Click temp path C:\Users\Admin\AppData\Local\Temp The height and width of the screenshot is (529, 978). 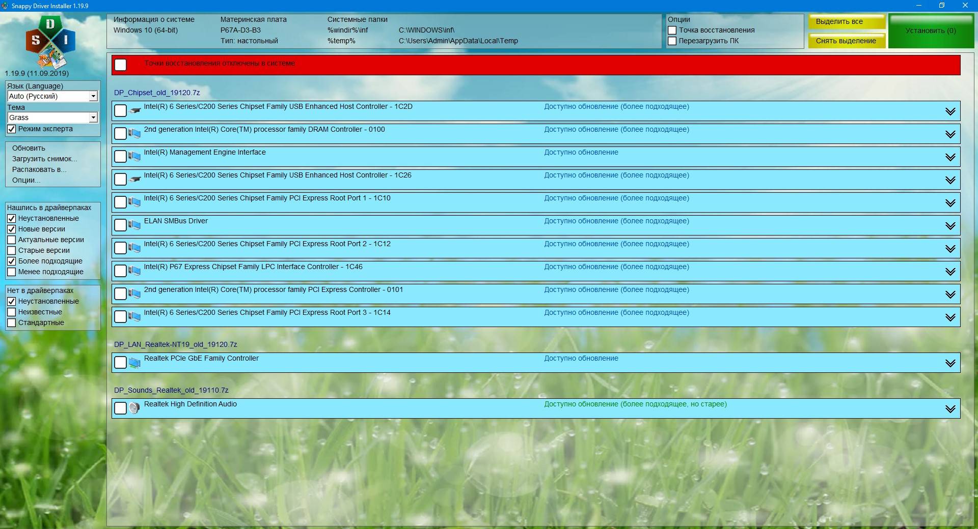point(458,41)
